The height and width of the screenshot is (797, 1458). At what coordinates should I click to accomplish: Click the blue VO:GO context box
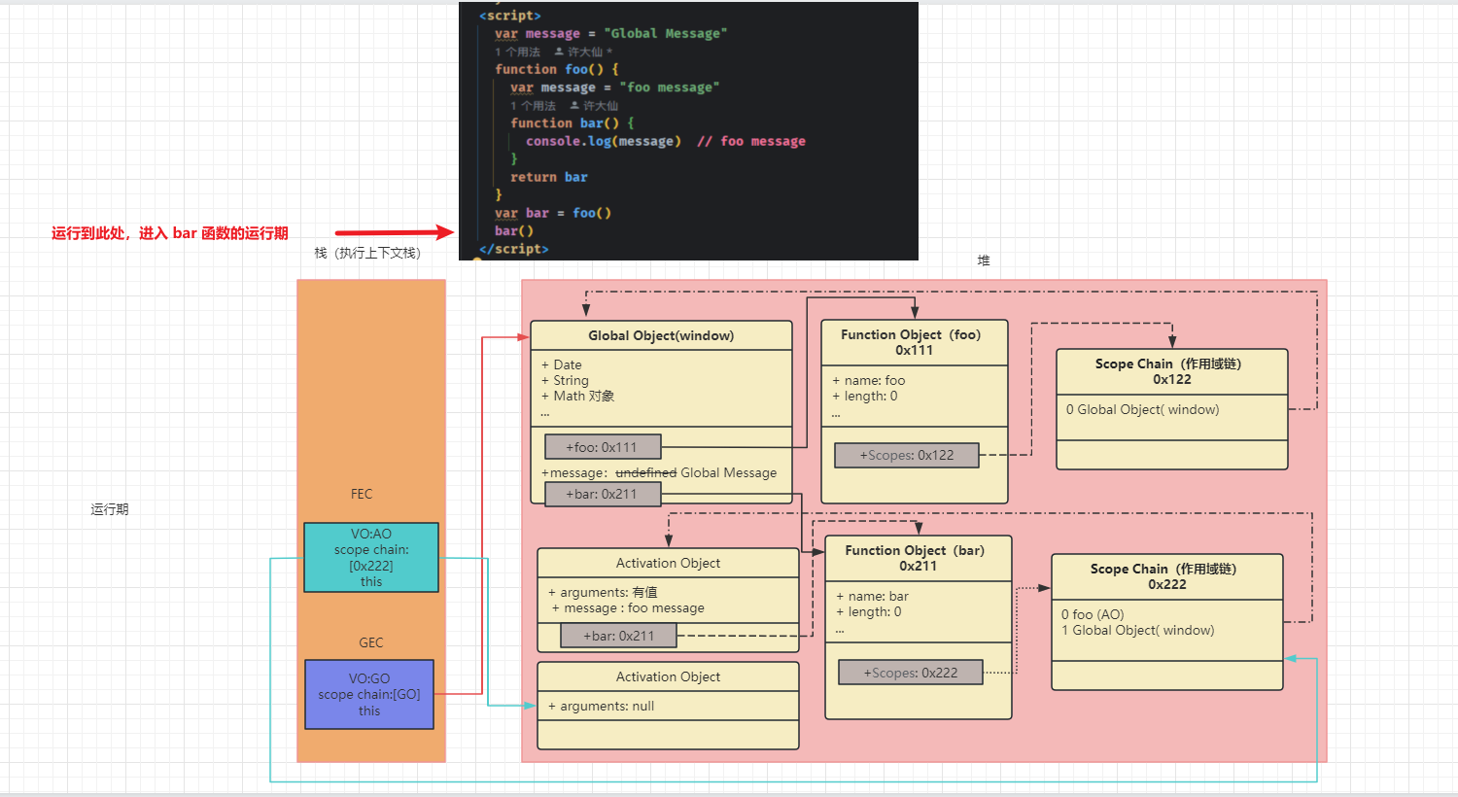369,695
